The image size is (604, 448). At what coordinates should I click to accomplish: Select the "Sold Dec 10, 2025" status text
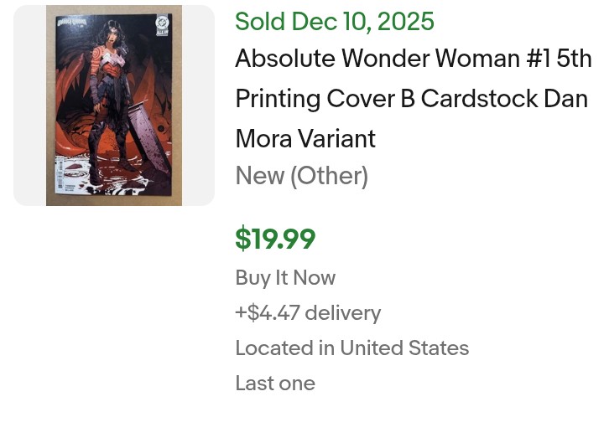point(335,22)
